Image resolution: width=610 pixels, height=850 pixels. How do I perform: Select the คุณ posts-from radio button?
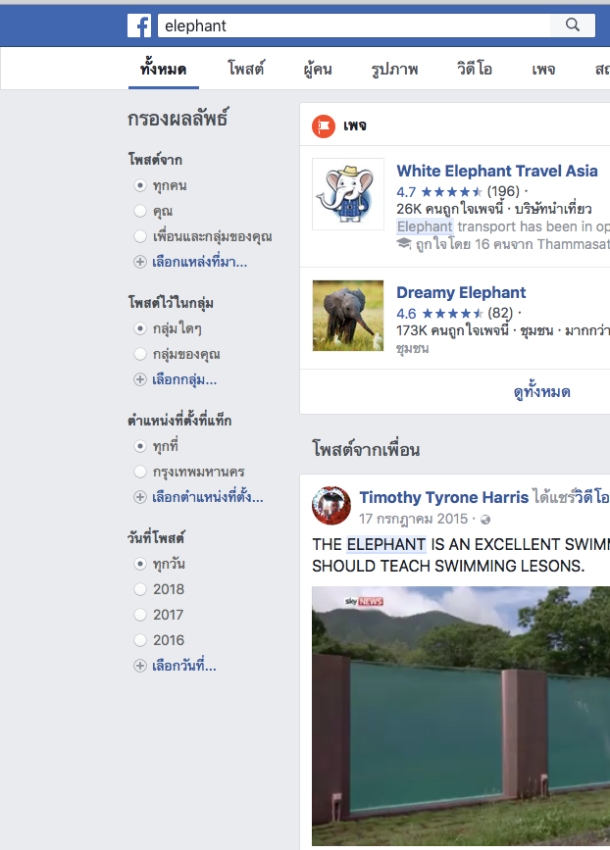[140, 211]
